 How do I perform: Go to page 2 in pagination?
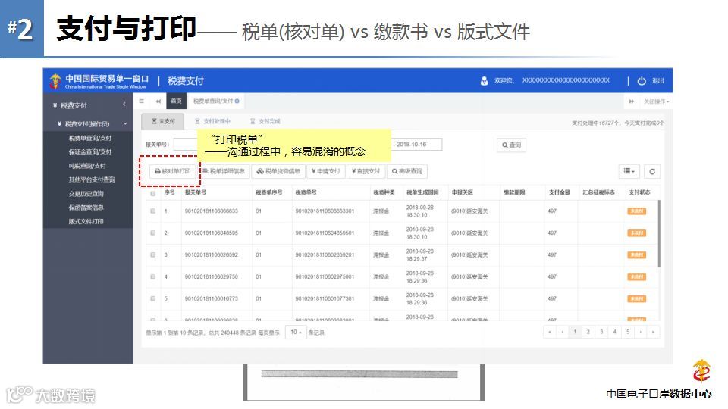(588, 332)
